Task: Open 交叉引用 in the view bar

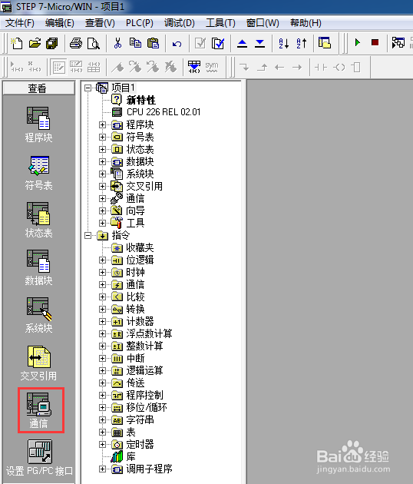Action: tap(38, 363)
